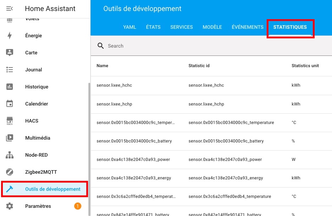Open the Énergie dashboard

[33, 36]
